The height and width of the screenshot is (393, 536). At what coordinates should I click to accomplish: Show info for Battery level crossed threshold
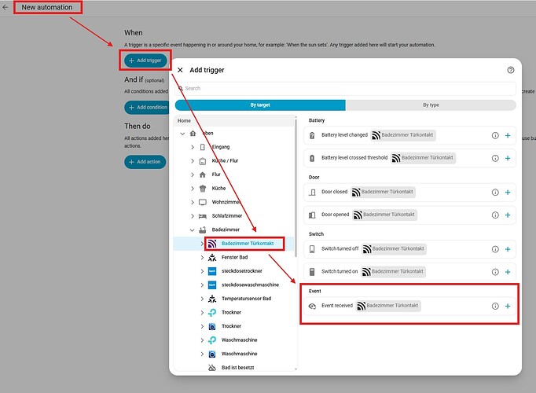495,158
